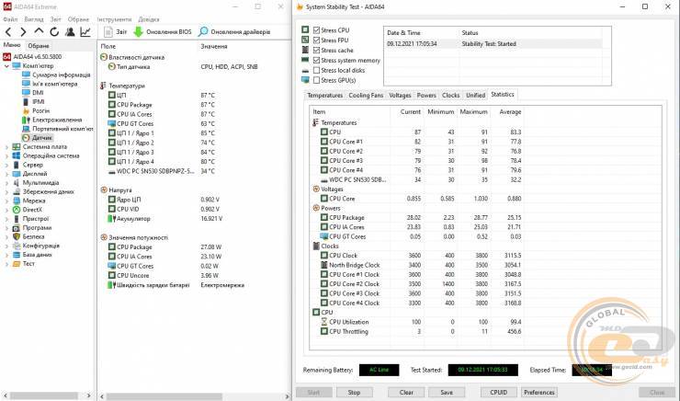The image size is (680, 401).
Task: Click the Пристрої tree icon
Action: (x=16, y=219)
